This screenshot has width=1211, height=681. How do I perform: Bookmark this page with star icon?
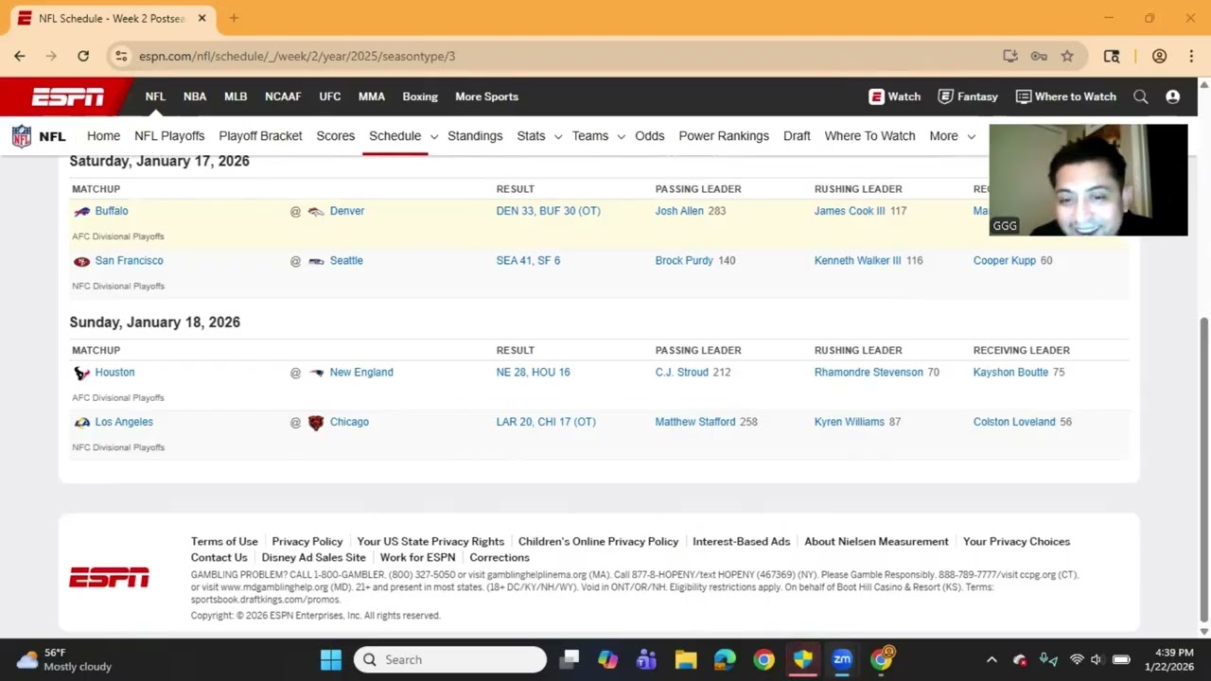pos(1067,56)
